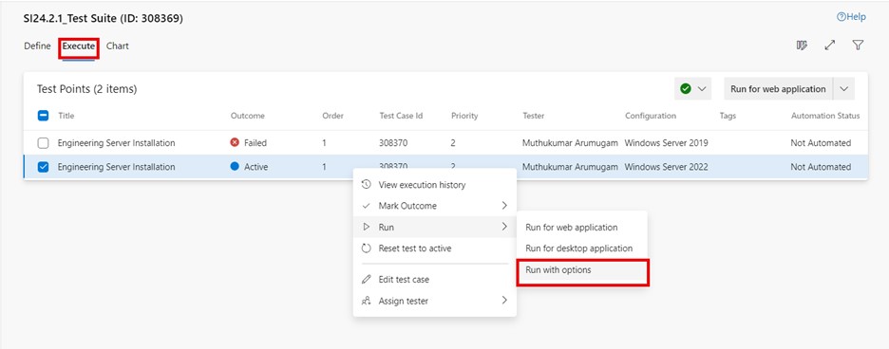This screenshot has width=889, height=349.
Task: Switch to the Define tab
Action: [x=37, y=46]
